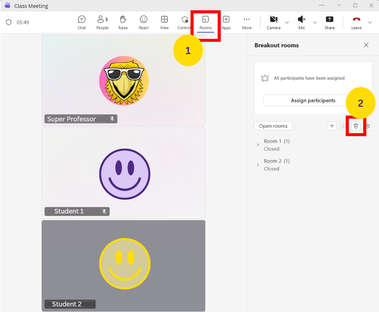Show the People participants list
The width and height of the screenshot is (379, 312).
[x=102, y=22]
